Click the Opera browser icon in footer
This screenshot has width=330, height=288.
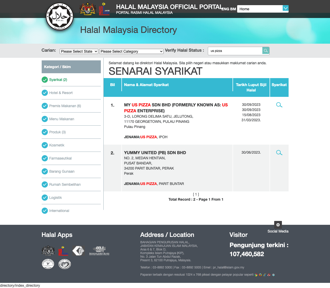(269, 275)
